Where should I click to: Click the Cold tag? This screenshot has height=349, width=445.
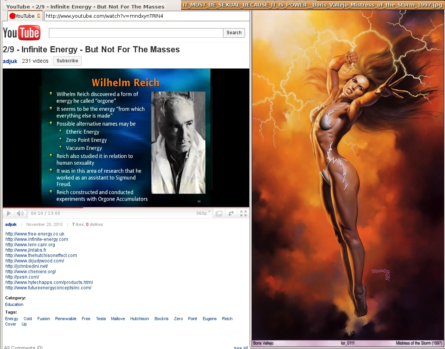(27, 319)
